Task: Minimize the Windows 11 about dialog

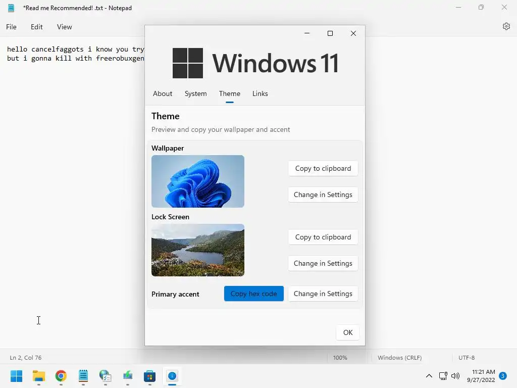Action: point(307,33)
